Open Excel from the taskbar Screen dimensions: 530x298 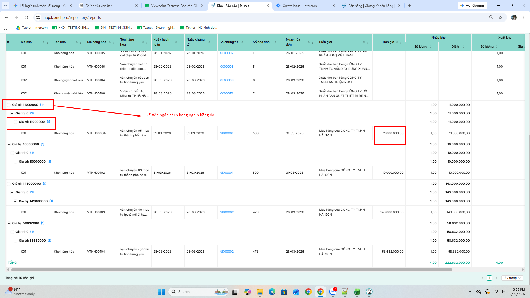click(357, 292)
